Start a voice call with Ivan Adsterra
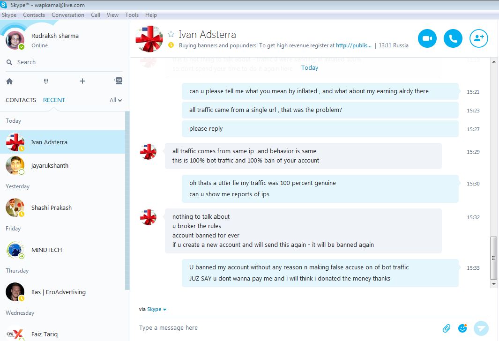 pyautogui.click(x=453, y=38)
